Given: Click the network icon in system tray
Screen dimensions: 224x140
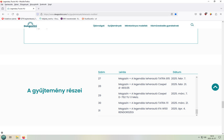Looking at the screenshot, I should [x=202, y=138].
